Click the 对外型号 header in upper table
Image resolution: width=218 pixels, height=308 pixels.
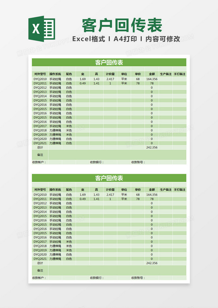tap(40, 74)
